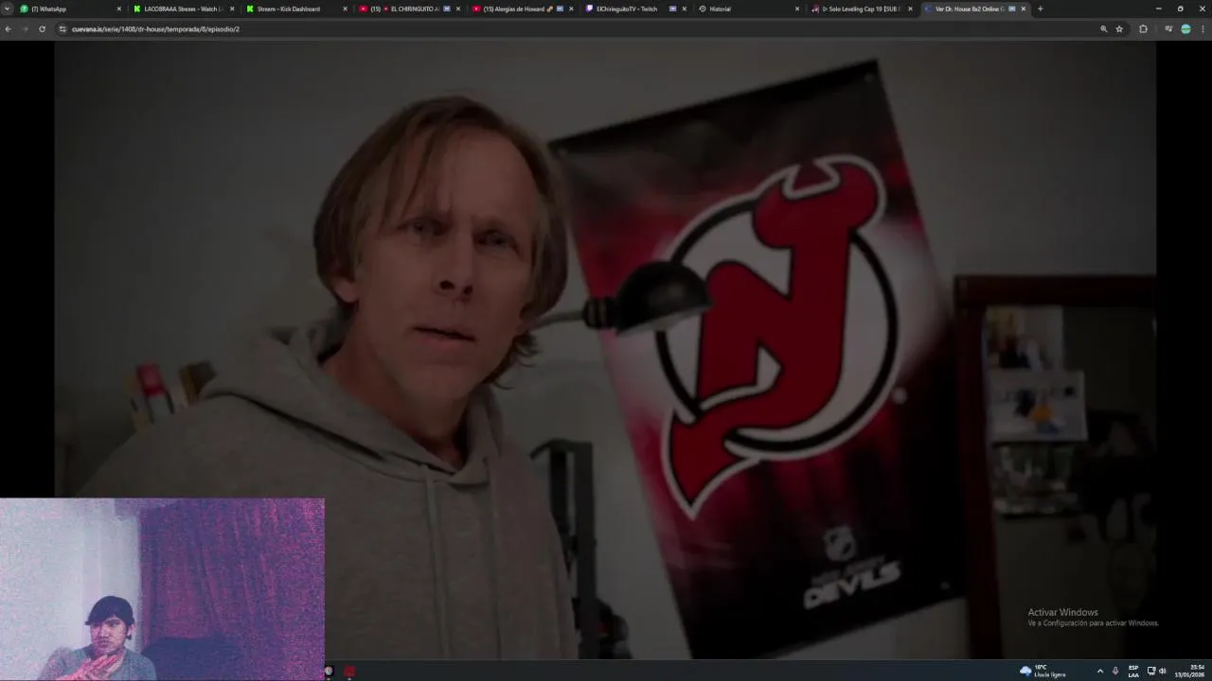
Task: Close the Dr. House tab
Action: pos(1023,9)
